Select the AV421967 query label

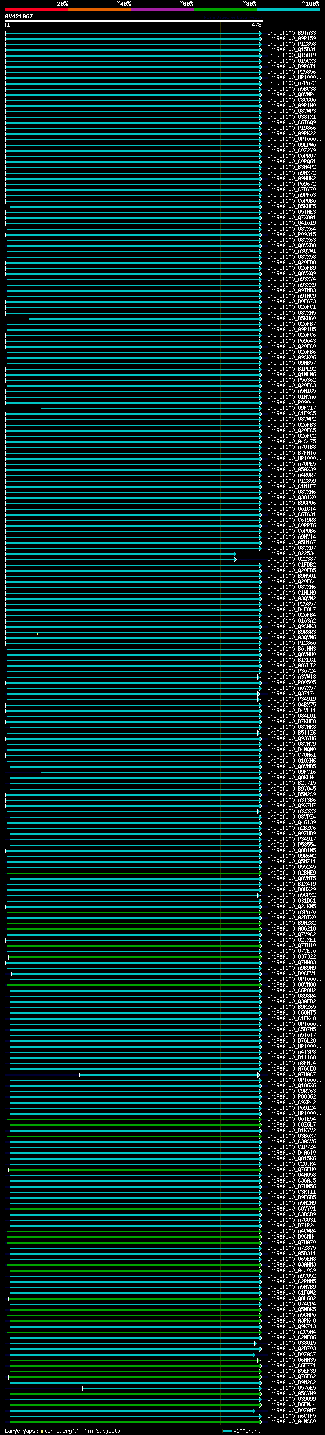click(x=19, y=16)
